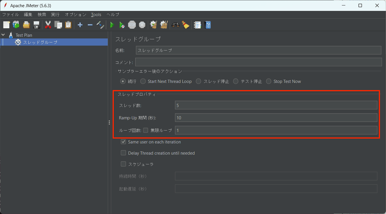Screen dimensions: 386x214
Task: Click Start no pauses icon
Action: coord(122,25)
